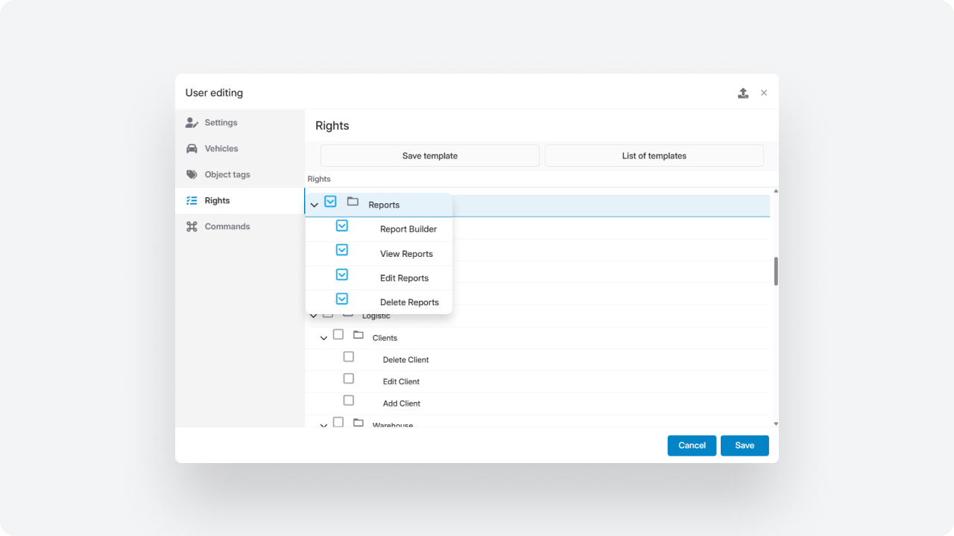Click the Rights checklist icon

pyautogui.click(x=192, y=201)
